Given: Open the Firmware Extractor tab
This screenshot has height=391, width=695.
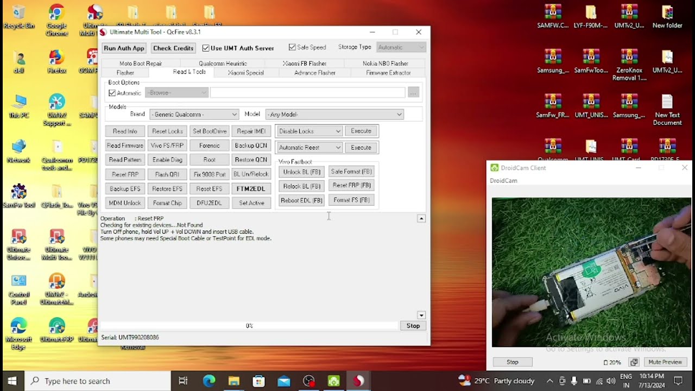Looking at the screenshot, I should (x=388, y=73).
